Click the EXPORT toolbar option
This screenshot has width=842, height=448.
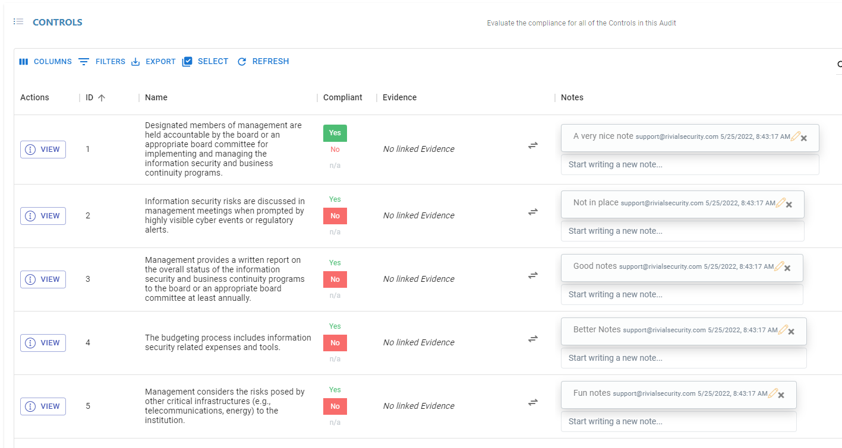153,62
